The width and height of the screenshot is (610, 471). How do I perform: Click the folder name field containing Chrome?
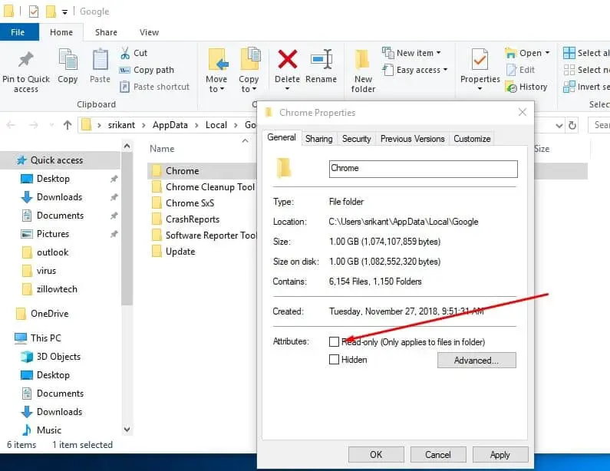pos(423,169)
